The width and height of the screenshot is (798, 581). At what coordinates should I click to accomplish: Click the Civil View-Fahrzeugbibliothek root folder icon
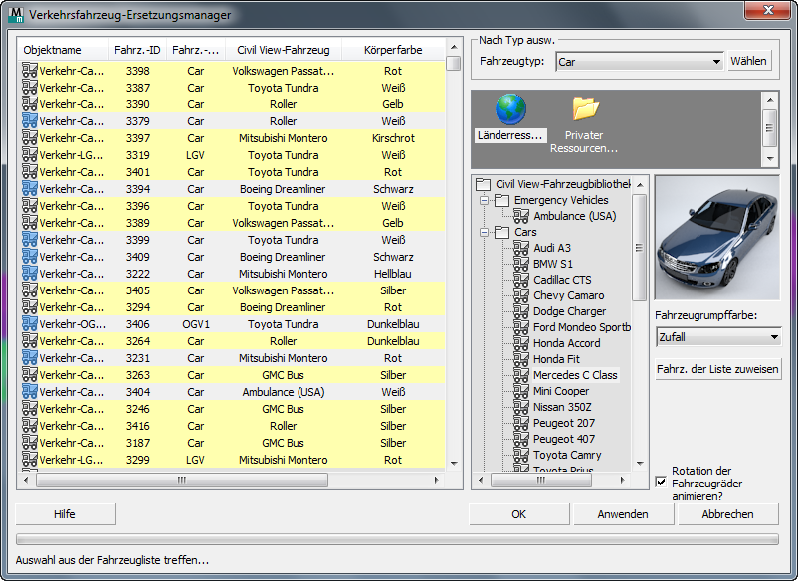click(x=483, y=184)
